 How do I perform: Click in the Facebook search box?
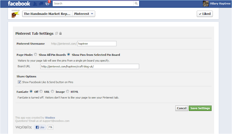click(x=93, y=3)
